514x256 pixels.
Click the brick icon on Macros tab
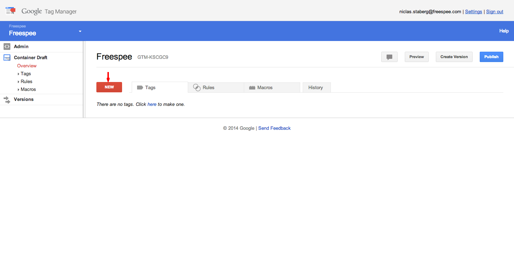click(252, 87)
